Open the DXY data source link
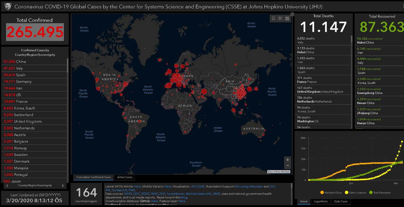Viewport: 404px width, 207px height. [x=162, y=194]
